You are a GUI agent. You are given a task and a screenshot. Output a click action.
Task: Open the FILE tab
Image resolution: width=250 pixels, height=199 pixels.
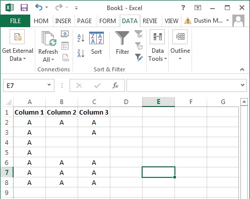pyautogui.click(x=15, y=21)
